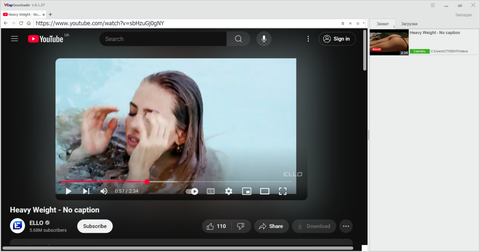Open the address bar history dropdown arrow
The image size is (480, 252).
point(364,23)
